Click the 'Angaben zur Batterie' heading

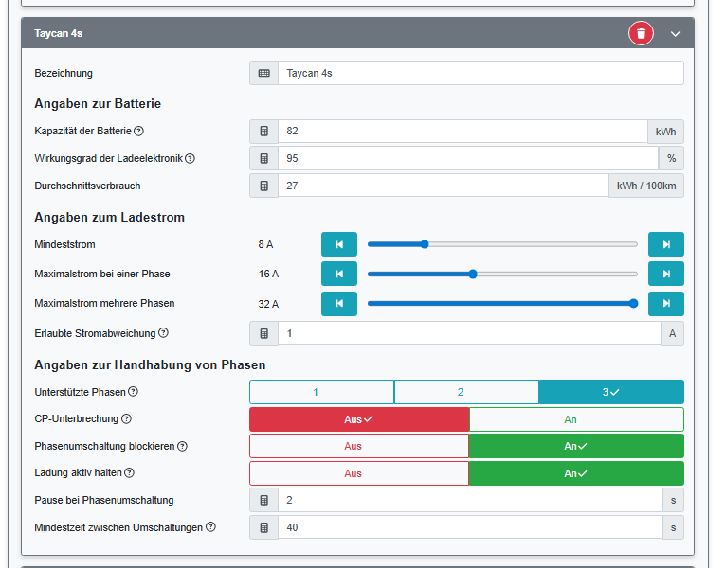point(98,103)
